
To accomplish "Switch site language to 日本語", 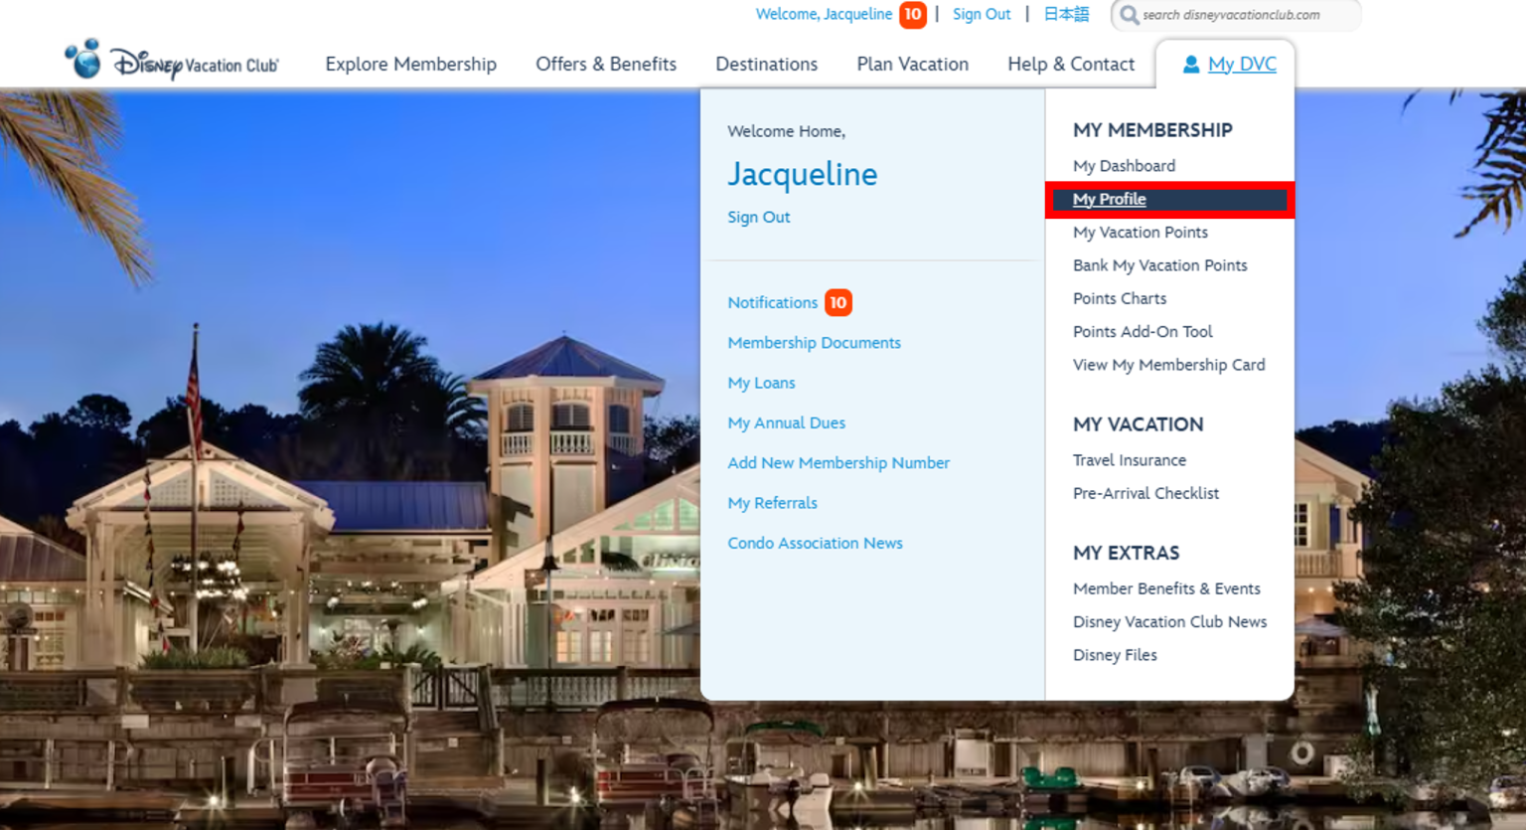I will click(x=1067, y=14).
